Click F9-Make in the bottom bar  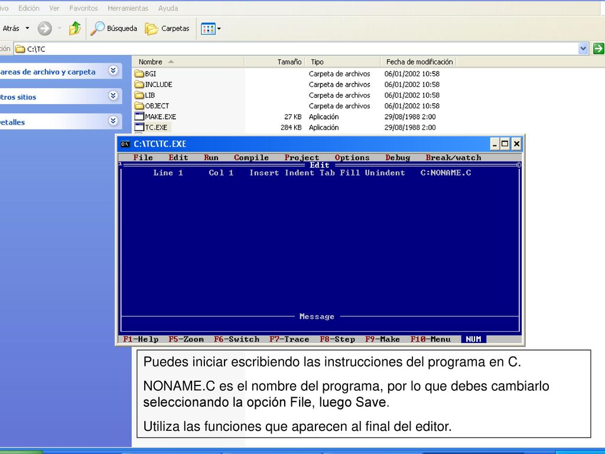tap(382, 339)
